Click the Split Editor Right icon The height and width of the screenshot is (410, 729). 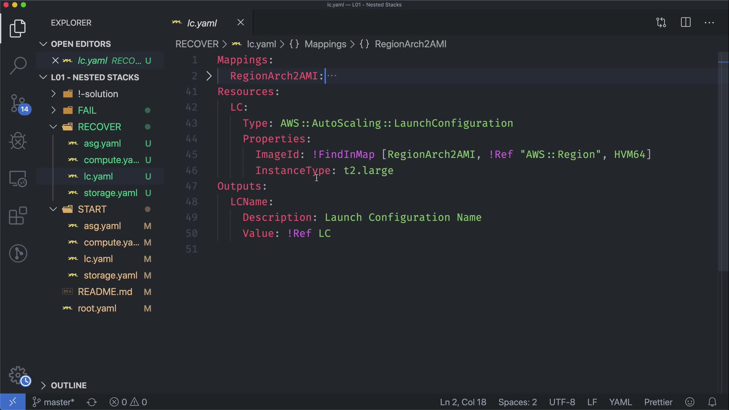pos(686,22)
